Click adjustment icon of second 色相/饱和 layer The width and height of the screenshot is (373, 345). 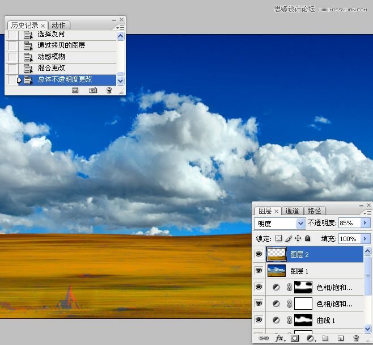coord(276,304)
